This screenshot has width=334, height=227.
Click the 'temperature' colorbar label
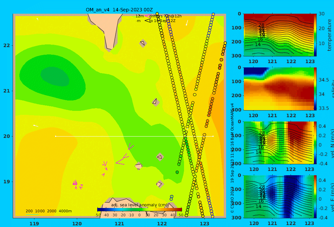329,35
